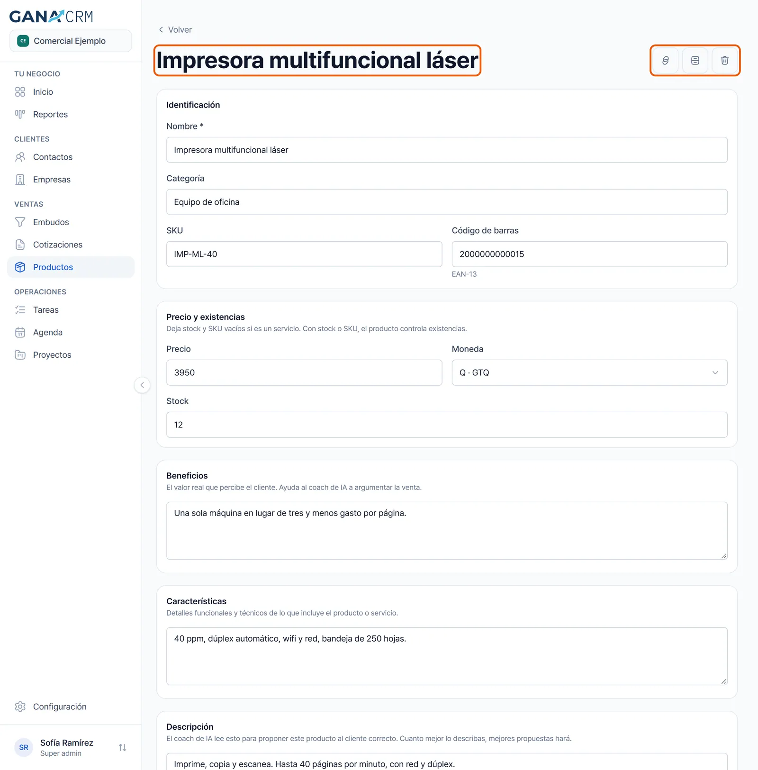Click the Inicio grid icon
This screenshot has width=758, height=770.
click(x=20, y=92)
